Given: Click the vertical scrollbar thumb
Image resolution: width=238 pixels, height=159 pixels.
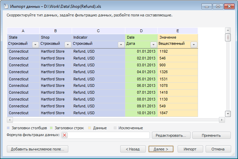Looking at the screenshot, I should click(228, 37).
